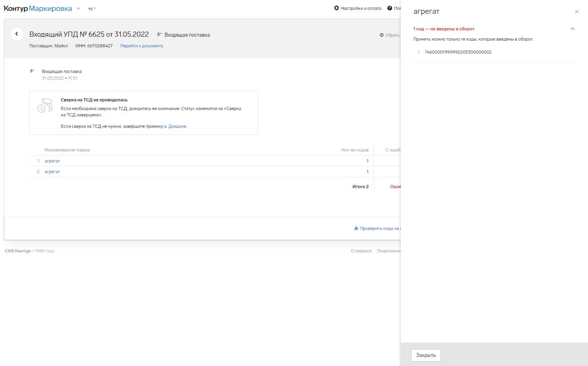The image size is (588, 366).
Task: Click the Убрать cross icon
Action: [x=381, y=35]
